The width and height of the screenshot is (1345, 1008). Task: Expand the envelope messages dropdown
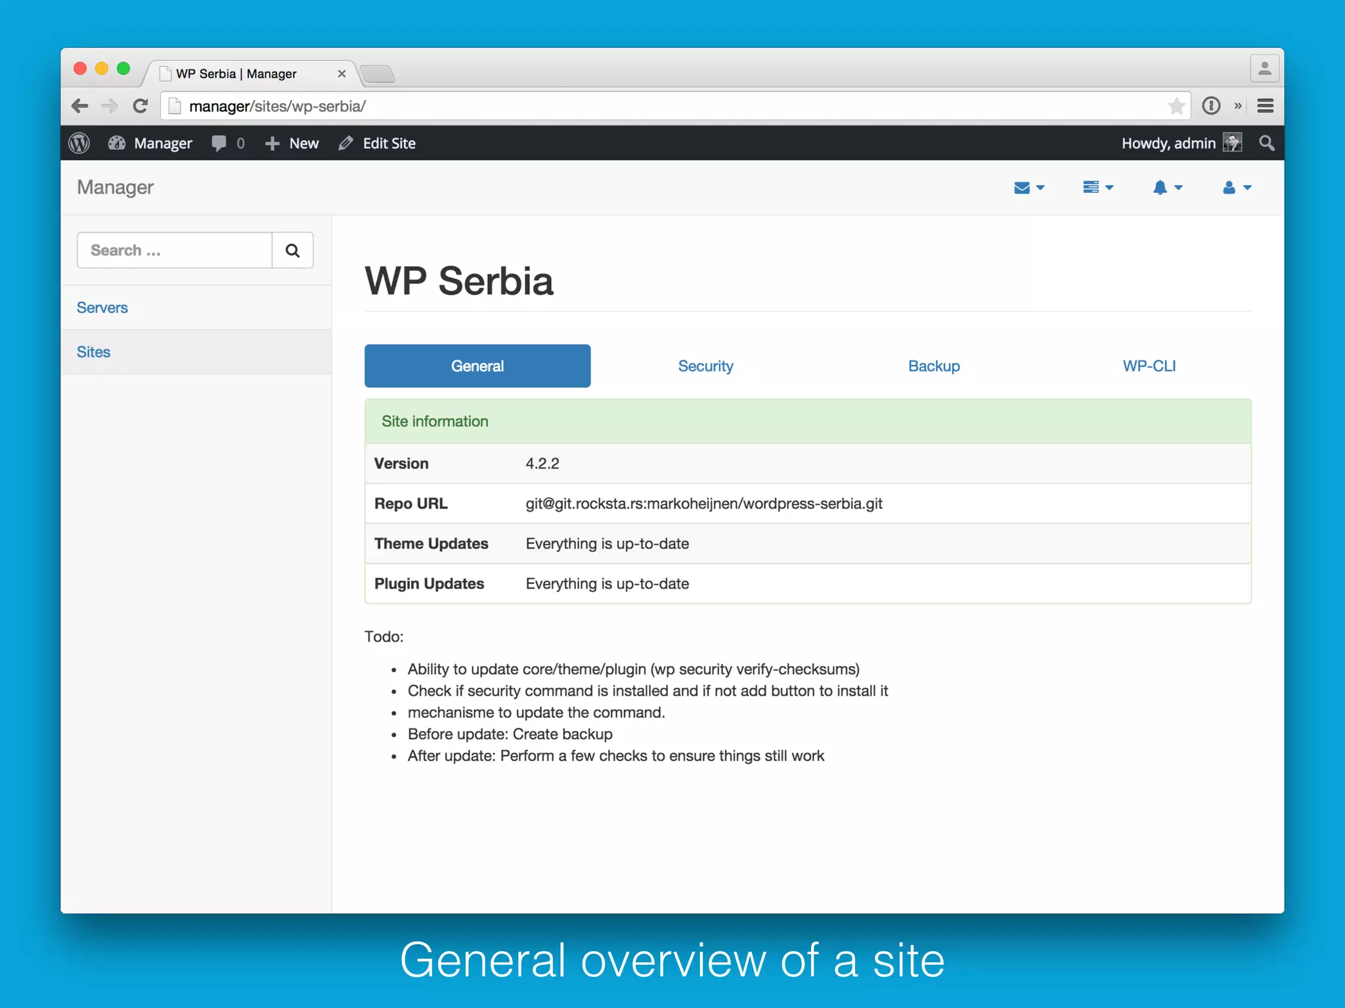click(x=1028, y=188)
